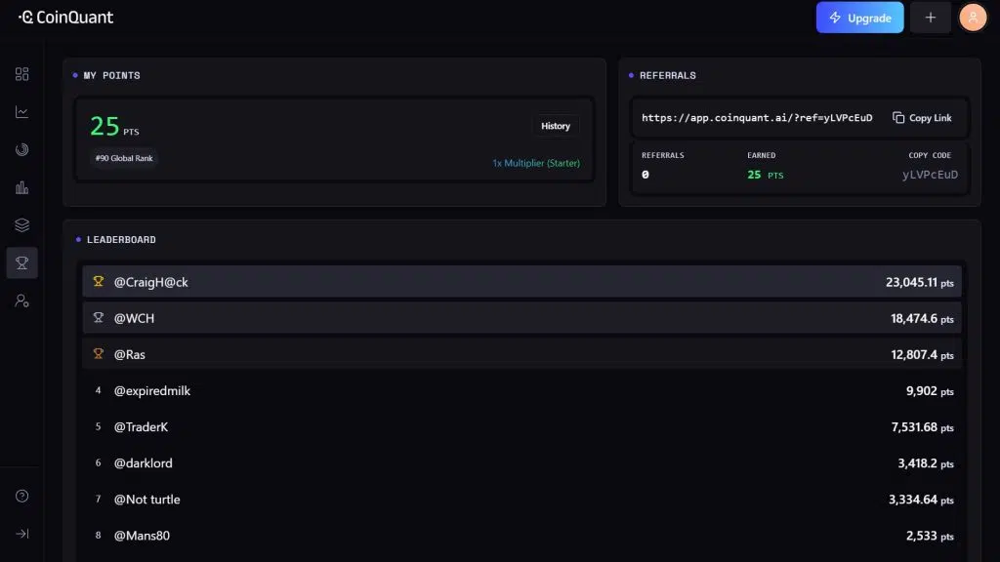Click the referral URL text field

756,118
